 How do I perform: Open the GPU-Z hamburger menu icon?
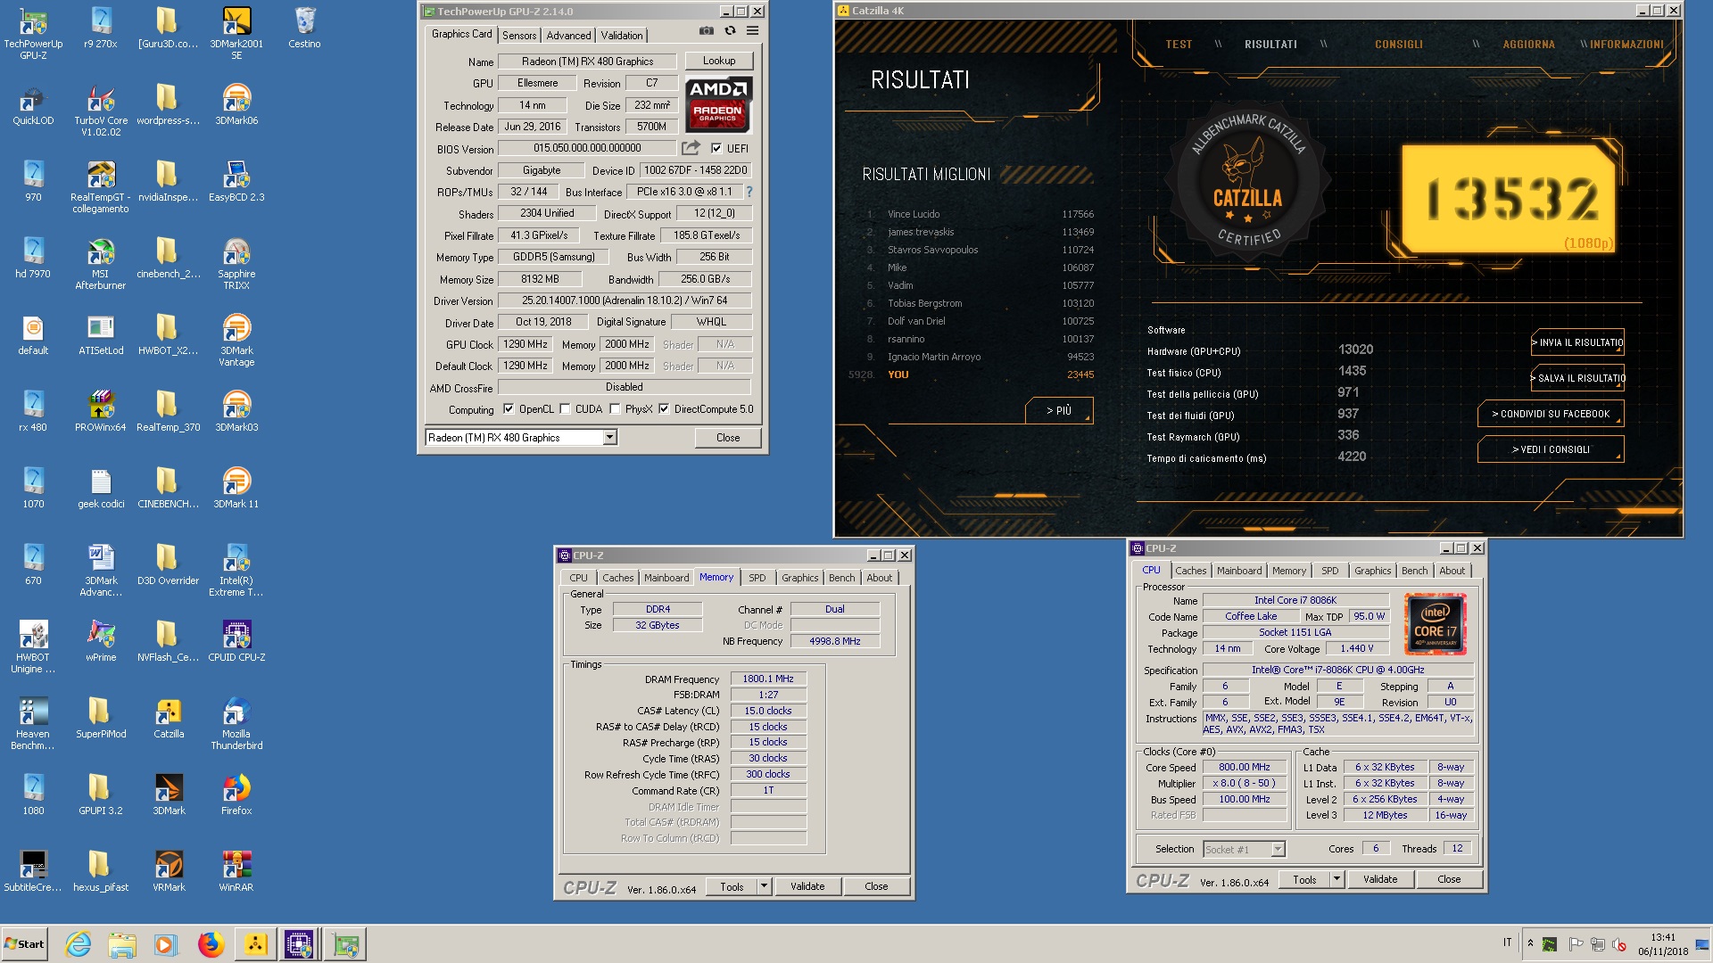pyautogui.click(x=753, y=31)
